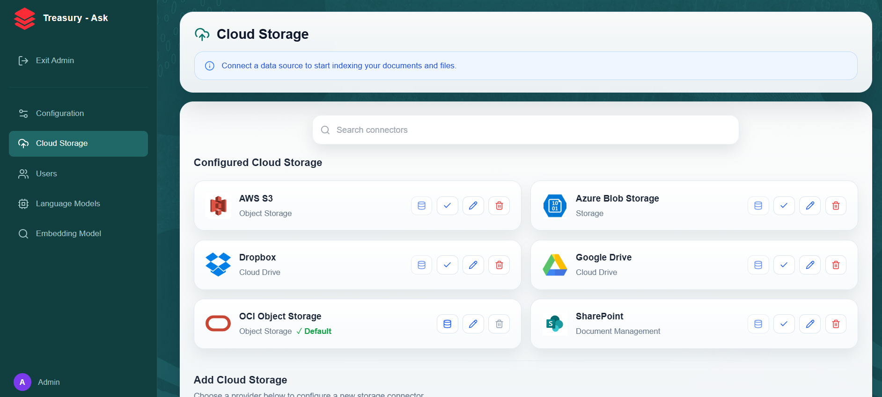Edit the SharePoint connector

[x=810, y=324]
